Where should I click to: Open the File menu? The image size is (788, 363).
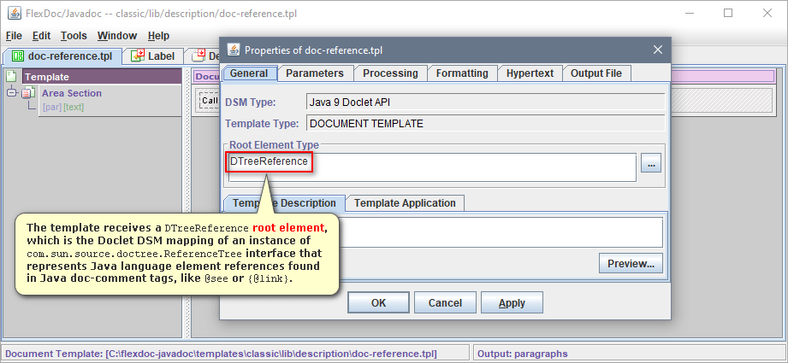[x=14, y=36]
